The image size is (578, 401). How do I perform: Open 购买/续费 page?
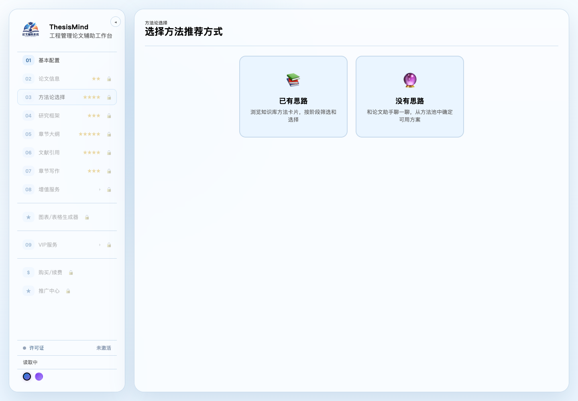click(67, 272)
